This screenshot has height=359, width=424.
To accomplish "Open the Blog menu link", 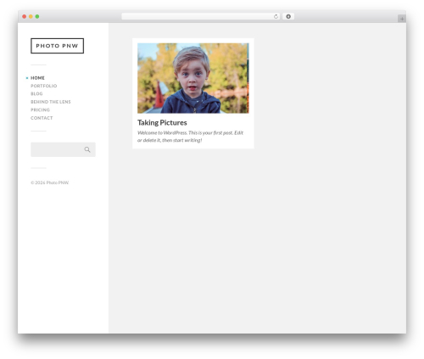I will point(36,93).
